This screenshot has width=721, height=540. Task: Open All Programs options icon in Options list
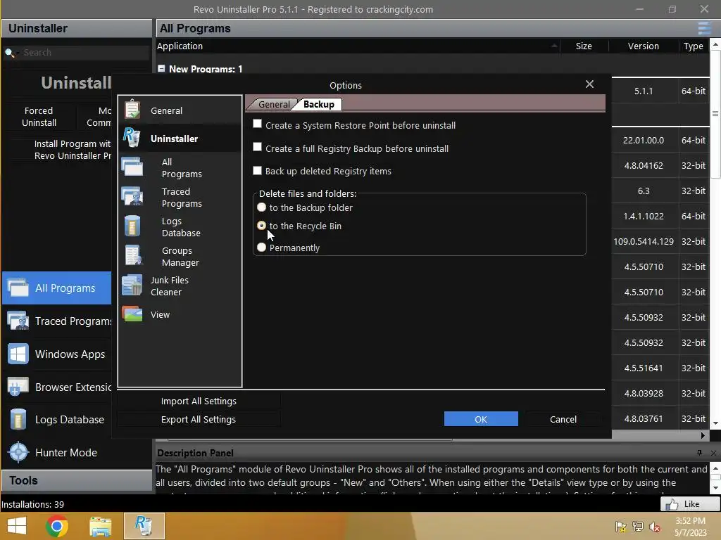pyautogui.click(x=132, y=167)
